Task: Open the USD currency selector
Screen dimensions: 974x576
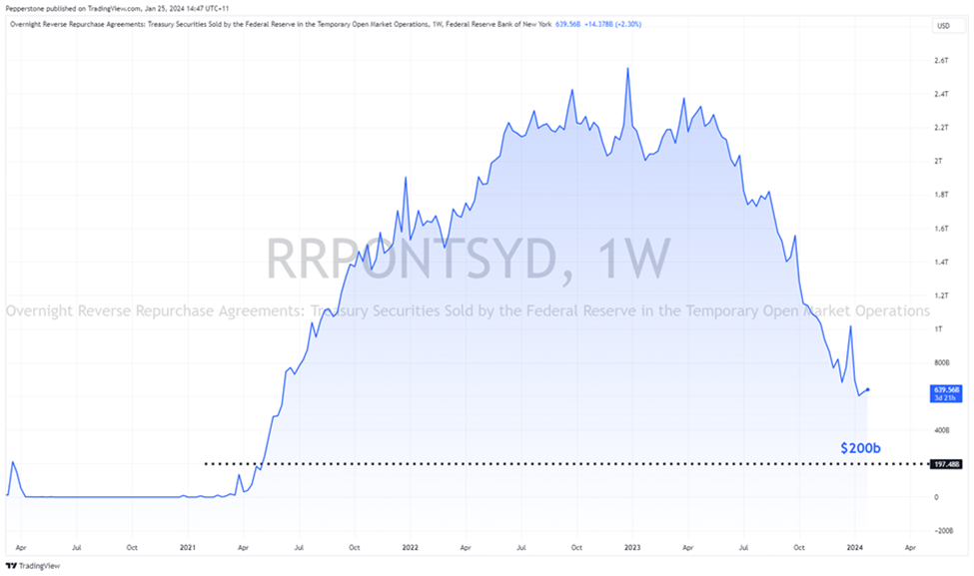Action: tap(941, 26)
